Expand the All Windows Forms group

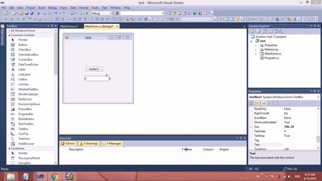tap(9, 31)
